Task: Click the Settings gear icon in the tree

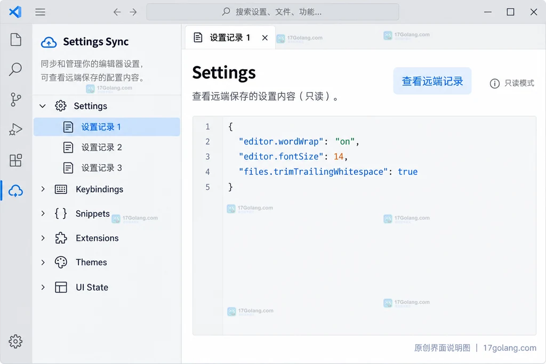Action: pos(61,106)
